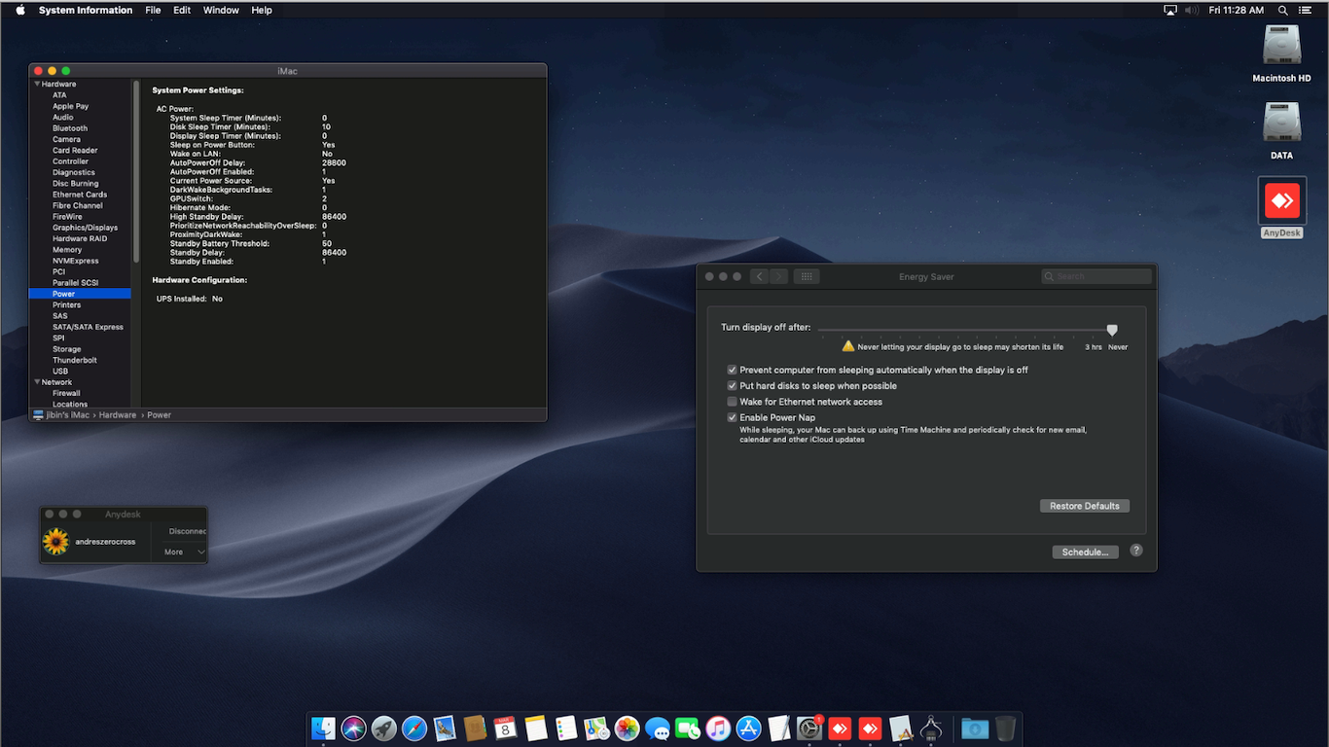Click the System Information sidebar scrollbar

(x=136, y=171)
